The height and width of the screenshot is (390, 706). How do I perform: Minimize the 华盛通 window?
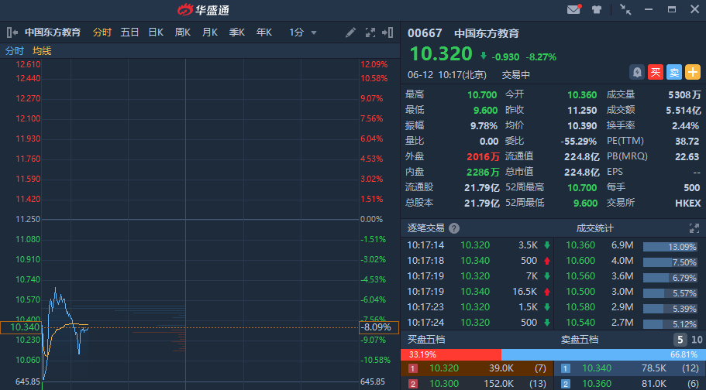(649, 9)
